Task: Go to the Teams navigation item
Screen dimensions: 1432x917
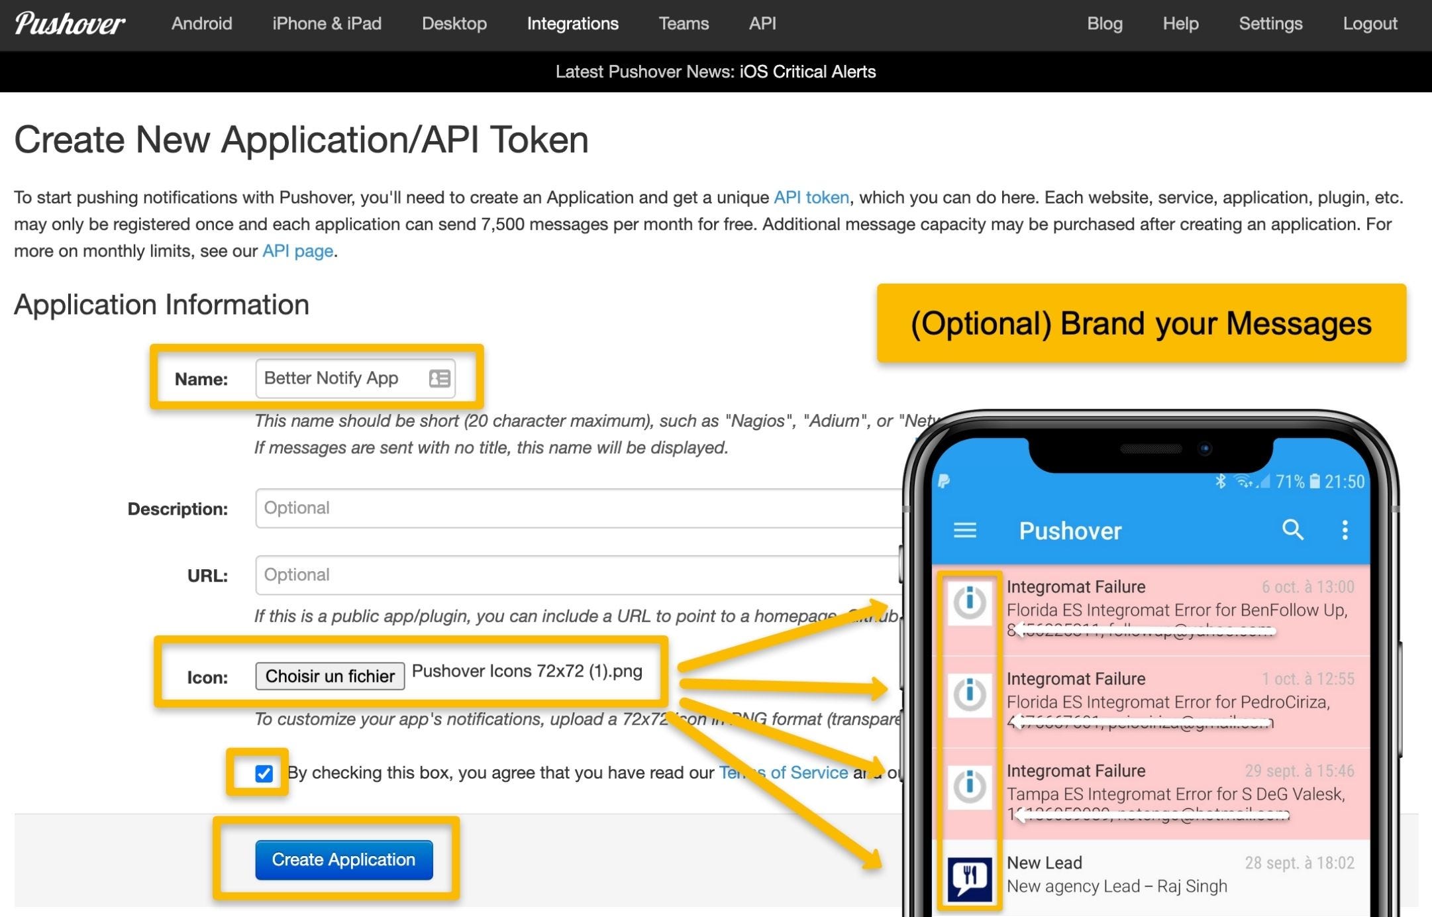Action: (x=684, y=24)
